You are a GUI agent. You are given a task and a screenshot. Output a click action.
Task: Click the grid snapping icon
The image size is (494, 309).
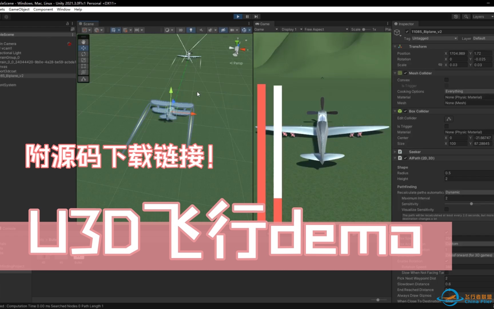pos(125,30)
